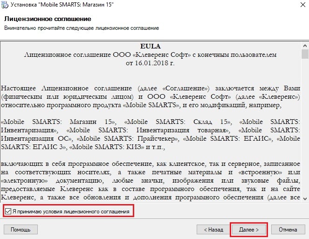This screenshot has width=309, height=239.
Task: Click the line starting 'Настоящее Лицензионное соглашение'
Action: (x=151, y=88)
